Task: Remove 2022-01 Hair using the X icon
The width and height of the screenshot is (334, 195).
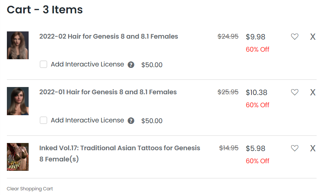Action: pyautogui.click(x=313, y=92)
